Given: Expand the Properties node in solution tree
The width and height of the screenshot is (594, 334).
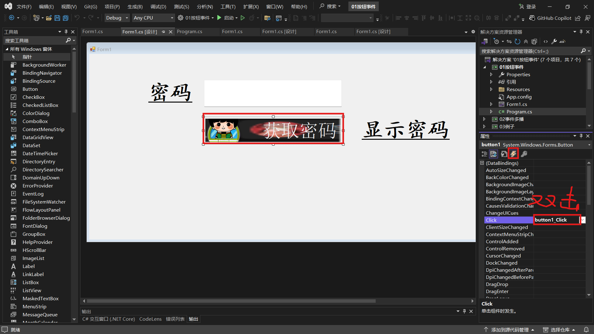Looking at the screenshot, I should 491,74.
